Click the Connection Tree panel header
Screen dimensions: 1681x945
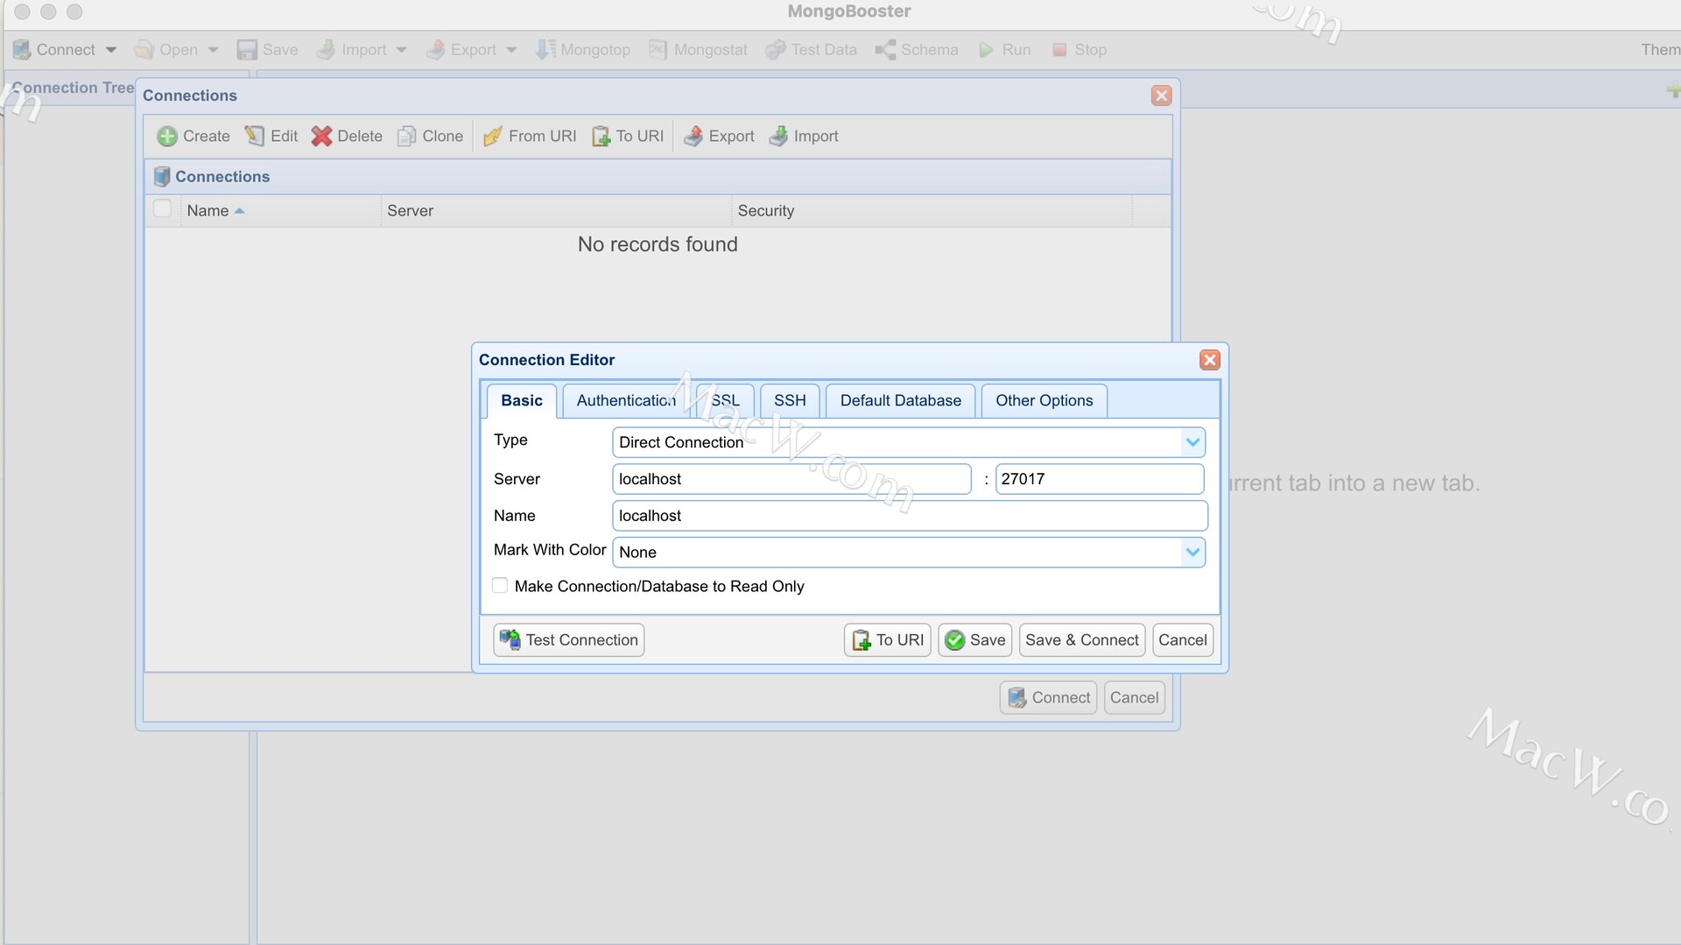(73, 88)
